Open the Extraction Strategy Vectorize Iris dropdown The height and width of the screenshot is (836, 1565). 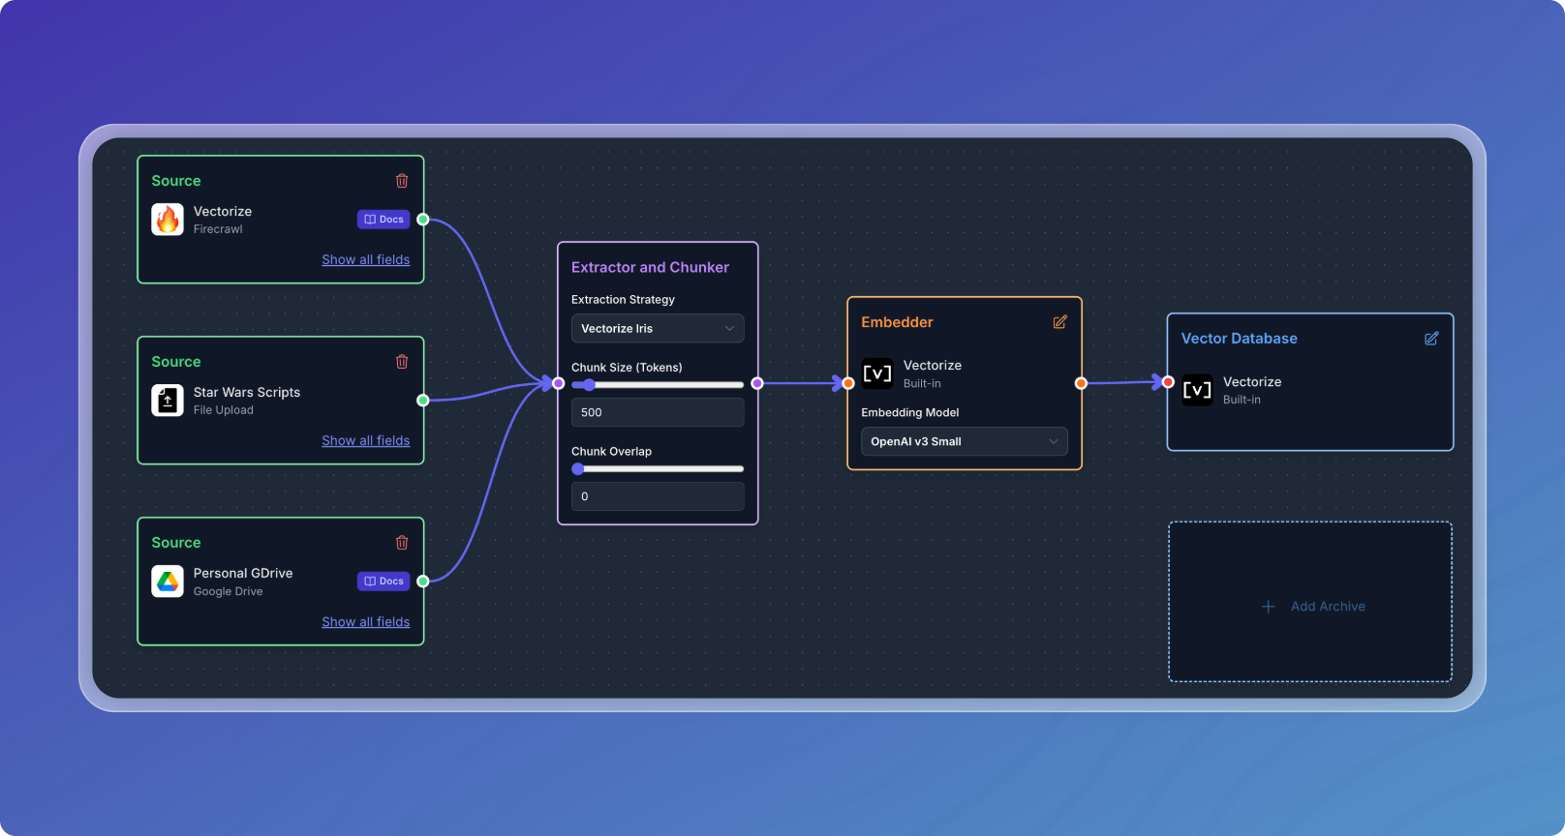click(658, 329)
